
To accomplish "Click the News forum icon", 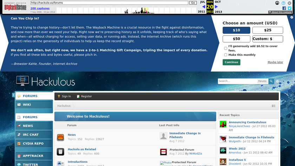I will pos(60,137).
